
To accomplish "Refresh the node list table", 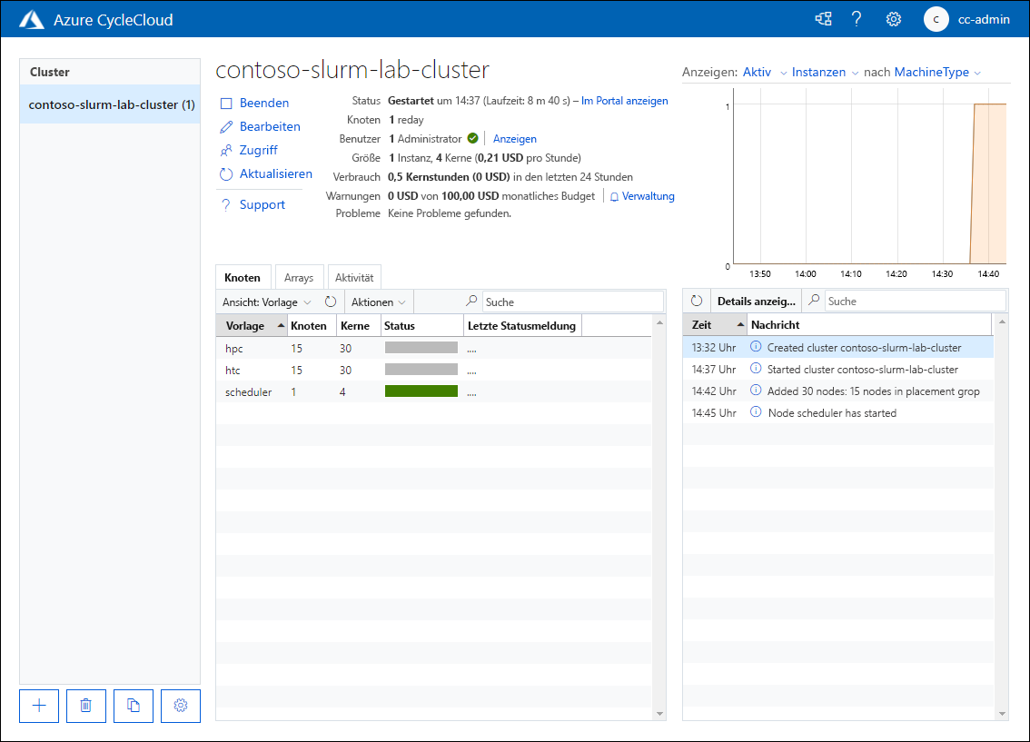I will click(331, 302).
